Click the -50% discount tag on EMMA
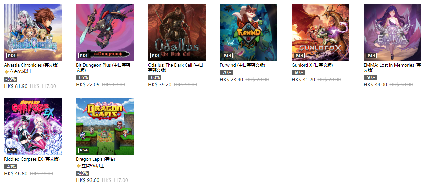This screenshot has width=426, height=185. 370,77
